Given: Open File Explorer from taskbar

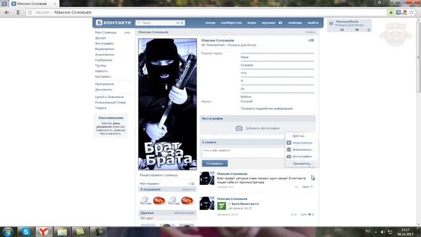Looking at the screenshot, I should click(x=62, y=232).
